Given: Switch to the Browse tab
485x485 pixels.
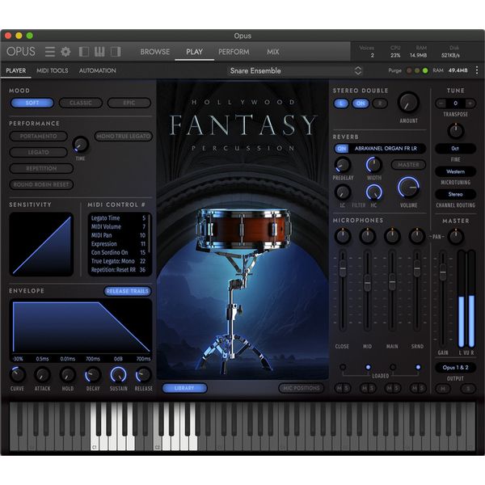Looking at the screenshot, I should (x=155, y=52).
